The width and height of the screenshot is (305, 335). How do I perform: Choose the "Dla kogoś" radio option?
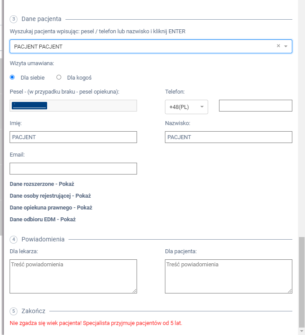click(x=59, y=77)
